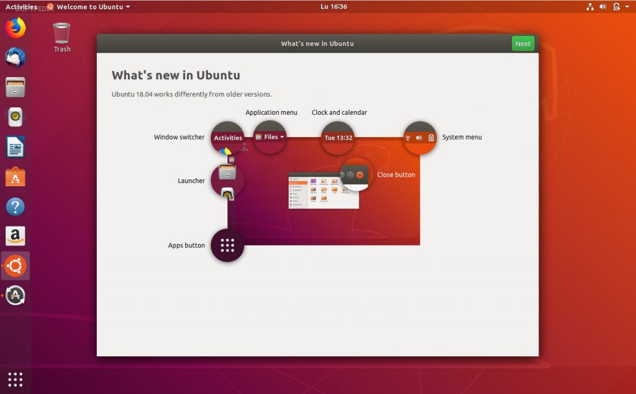Image resolution: width=636 pixels, height=394 pixels.
Task: Open LibreOffice Writer from the dock
Action: click(16, 147)
